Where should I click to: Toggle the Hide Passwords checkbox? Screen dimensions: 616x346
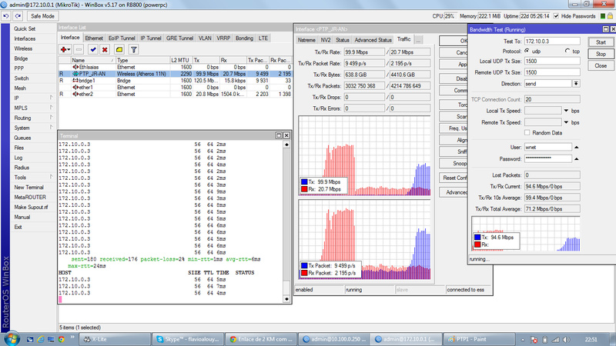click(557, 15)
